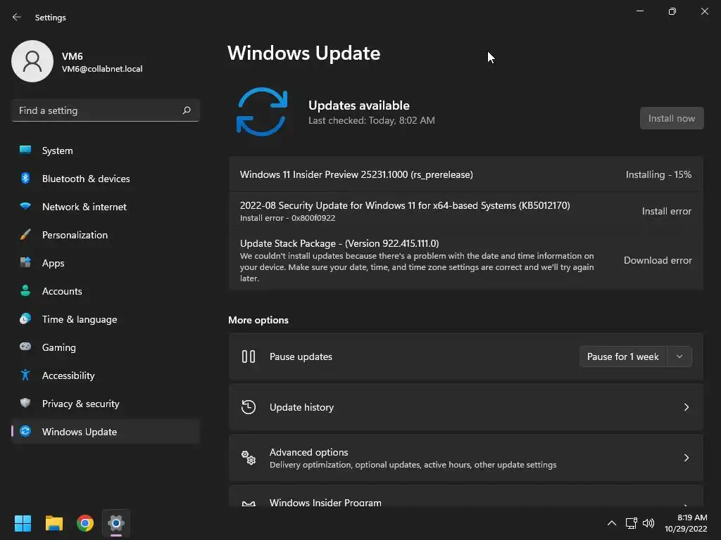Select Time & language category
The width and height of the screenshot is (721, 540).
point(106,319)
